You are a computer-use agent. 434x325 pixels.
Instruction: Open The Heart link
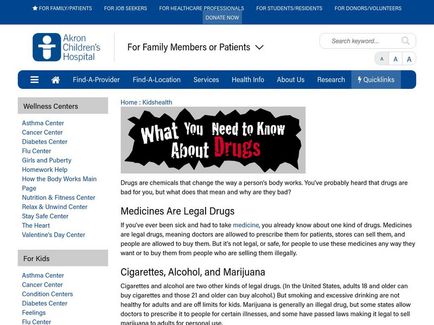coord(36,225)
